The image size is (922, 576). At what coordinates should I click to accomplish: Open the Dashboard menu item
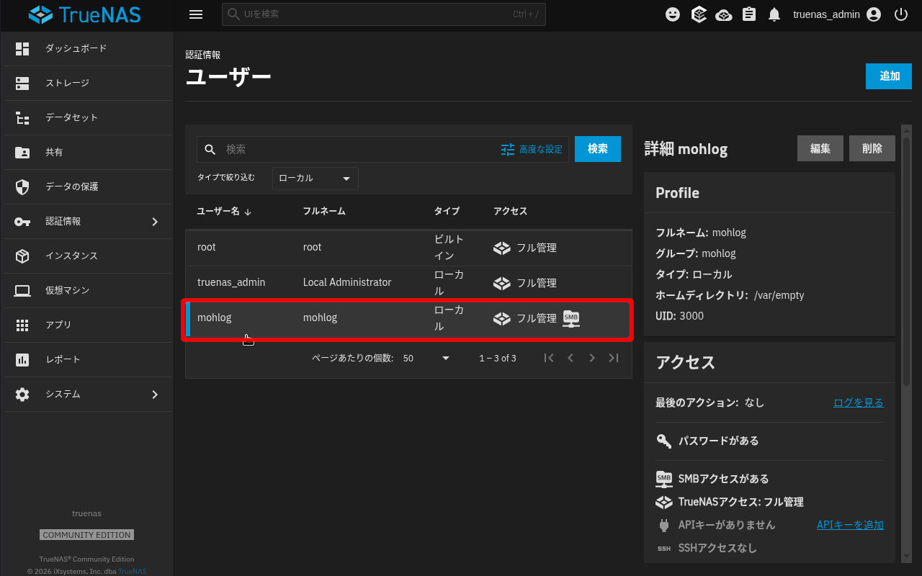[86, 48]
